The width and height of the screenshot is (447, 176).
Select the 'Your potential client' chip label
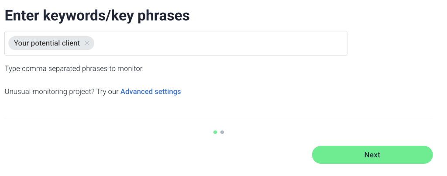pos(47,43)
